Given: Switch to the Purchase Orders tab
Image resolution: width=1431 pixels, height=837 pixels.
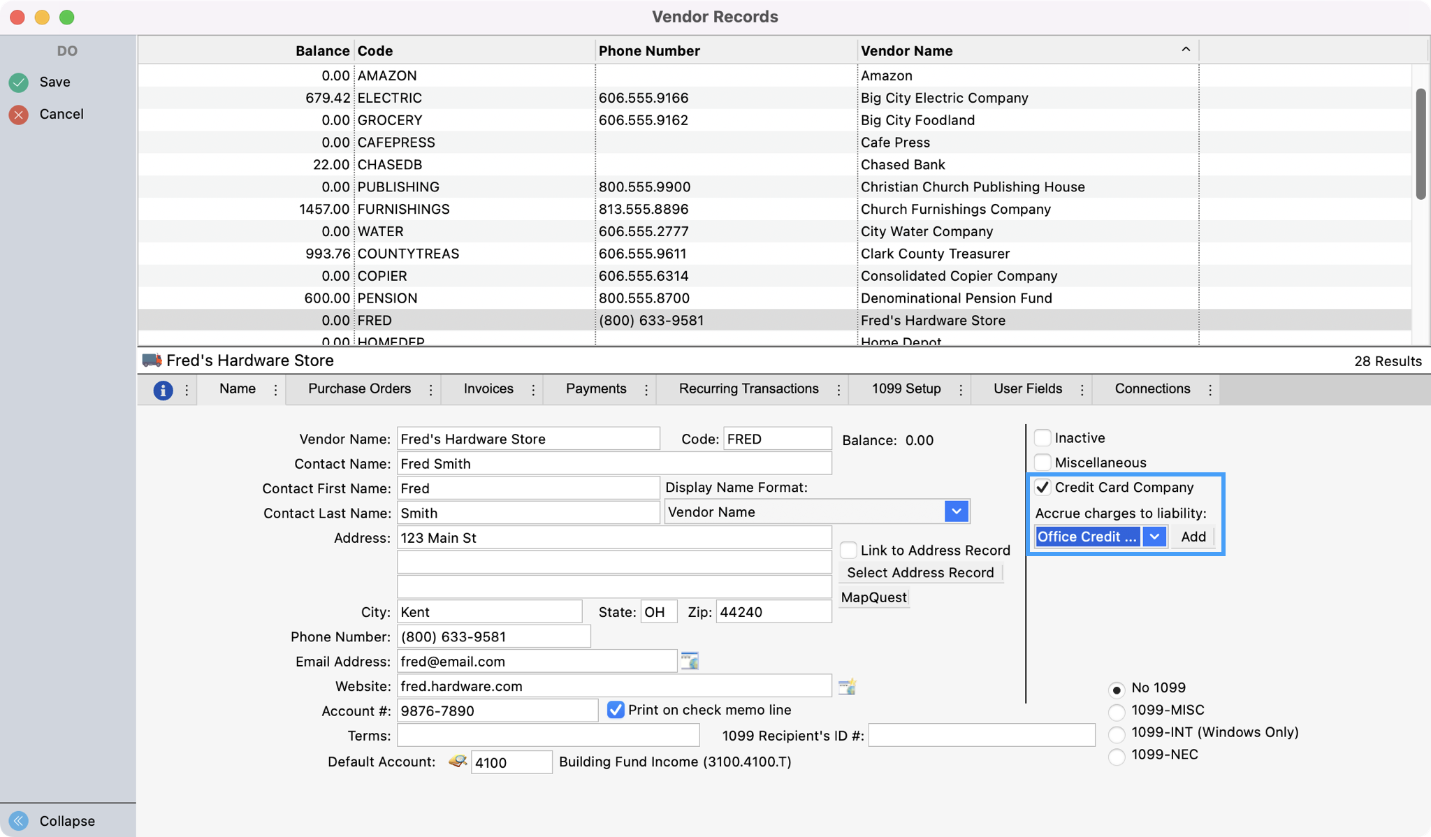Looking at the screenshot, I should 359,389.
